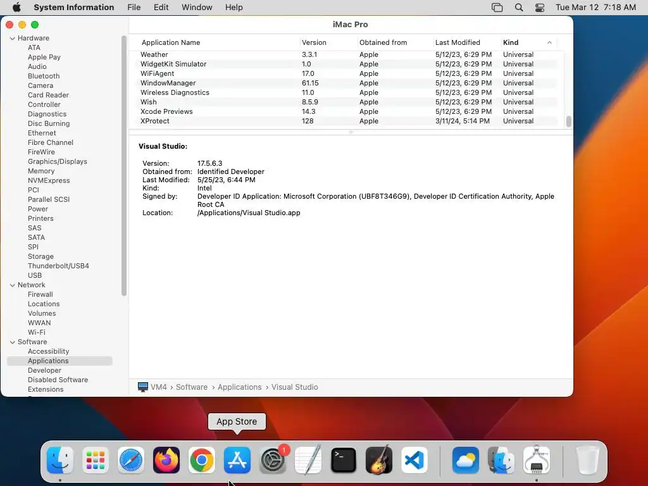This screenshot has height=486, width=648.
Task: Select Memory in the sidebar
Action: coord(41,171)
